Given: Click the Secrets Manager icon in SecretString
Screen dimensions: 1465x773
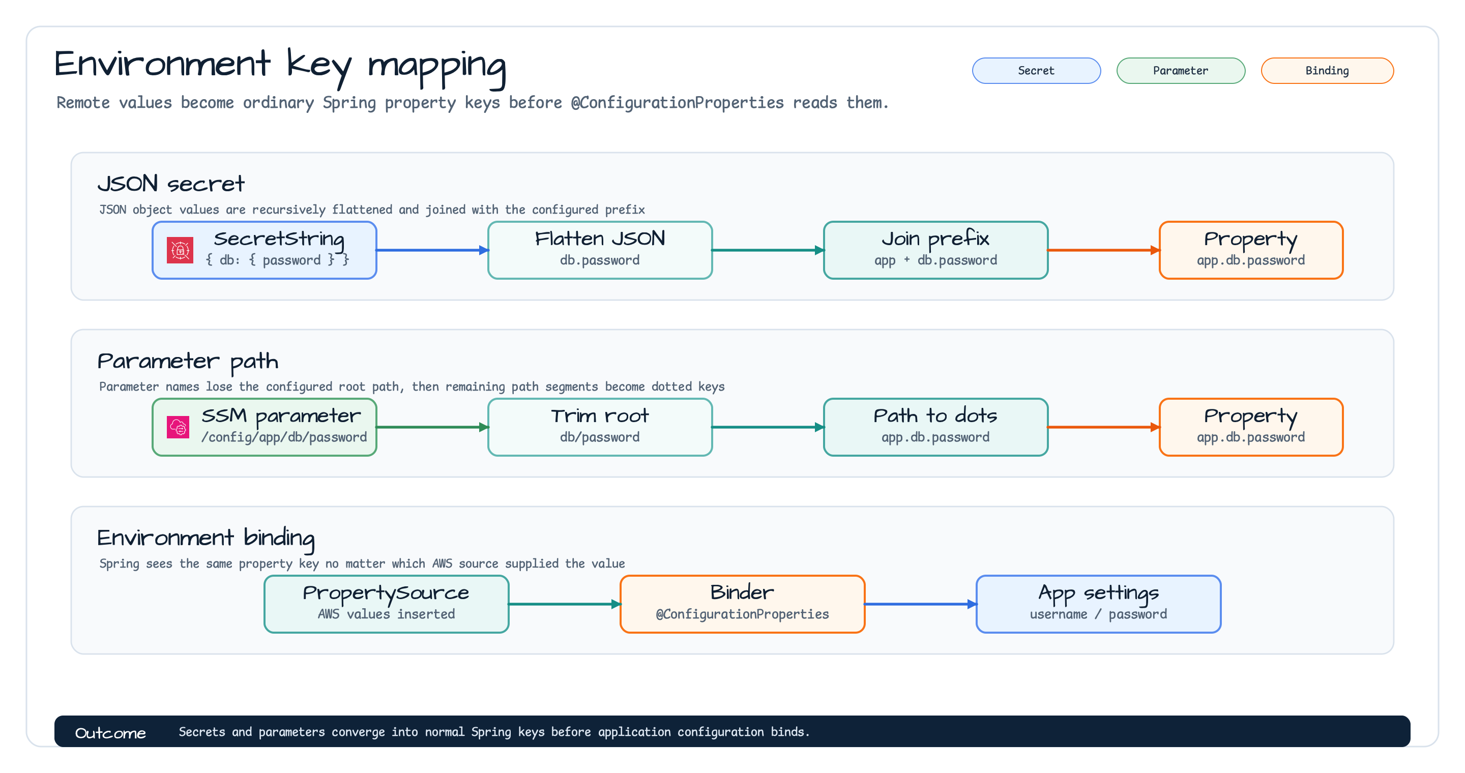Looking at the screenshot, I should (180, 250).
